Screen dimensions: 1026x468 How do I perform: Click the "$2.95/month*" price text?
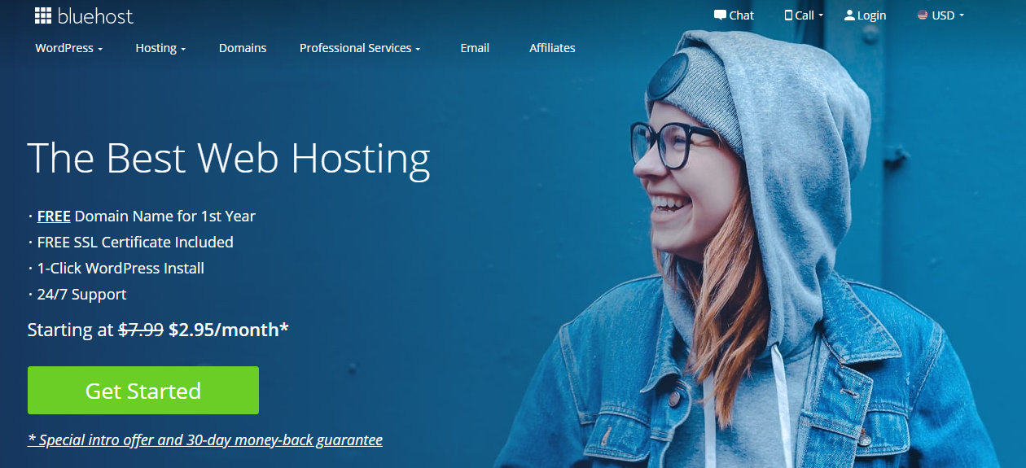coord(229,330)
